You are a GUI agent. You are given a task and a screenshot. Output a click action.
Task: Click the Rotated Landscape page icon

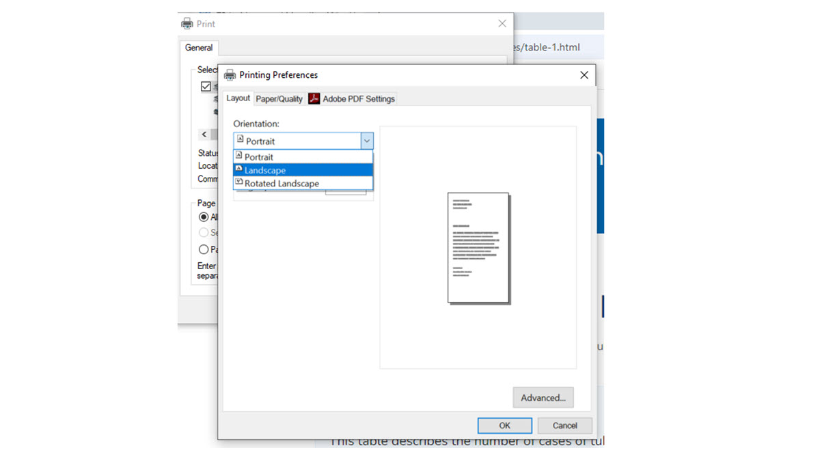pos(239,182)
